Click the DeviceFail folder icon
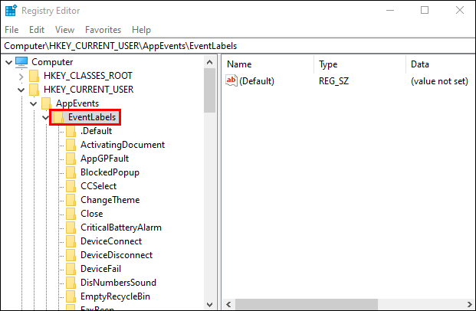Screen dimensions: 476x311 pyautogui.click(x=71, y=269)
